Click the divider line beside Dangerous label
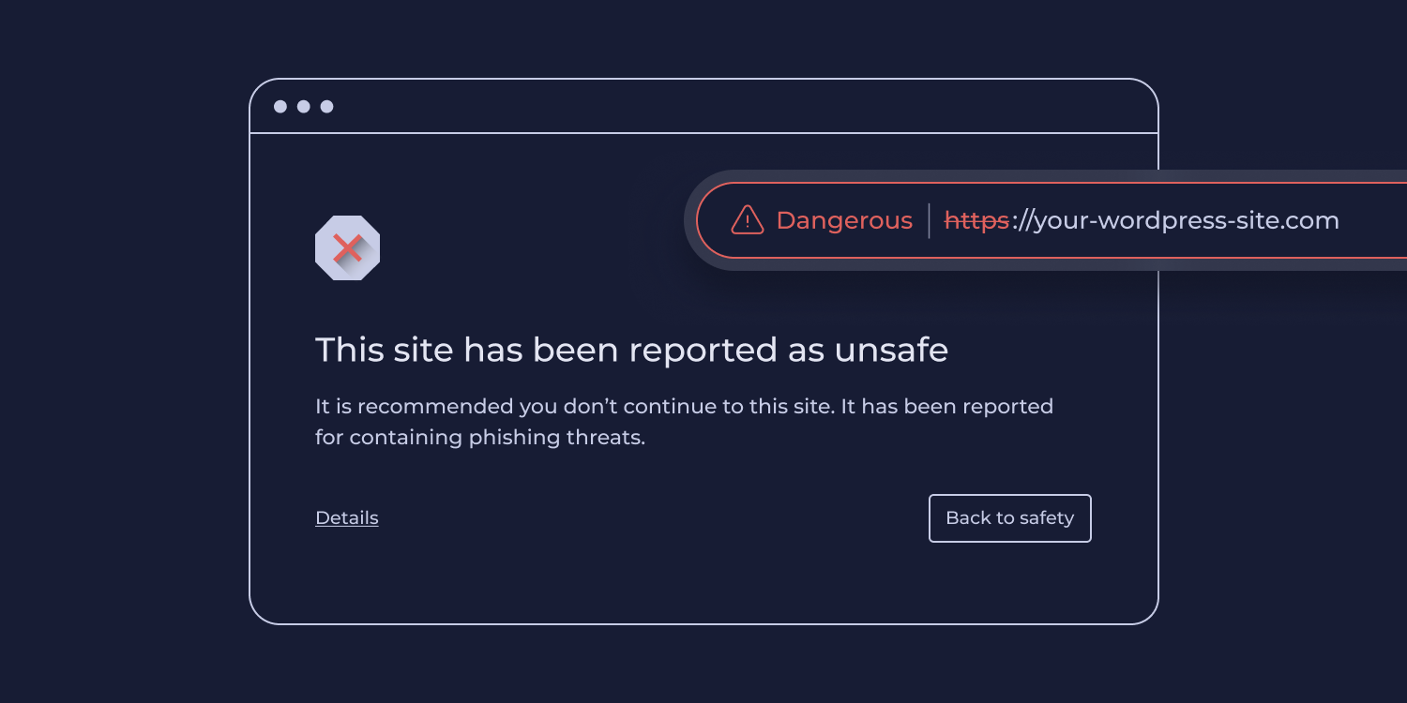Image resolution: width=1407 pixels, height=703 pixels. click(x=929, y=221)
